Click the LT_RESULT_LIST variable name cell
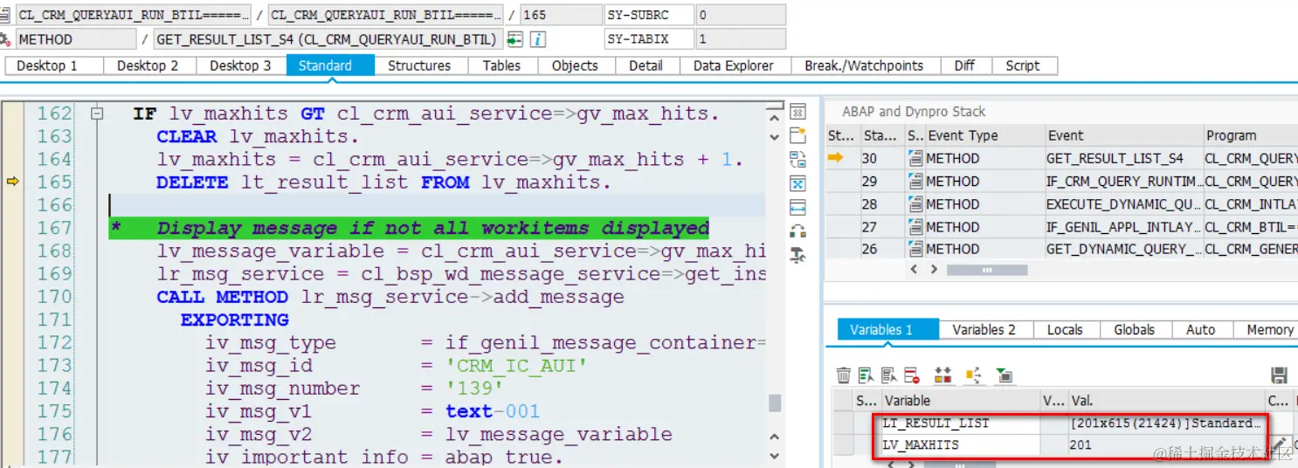The image size is (1298, 468). coord(961,423)
